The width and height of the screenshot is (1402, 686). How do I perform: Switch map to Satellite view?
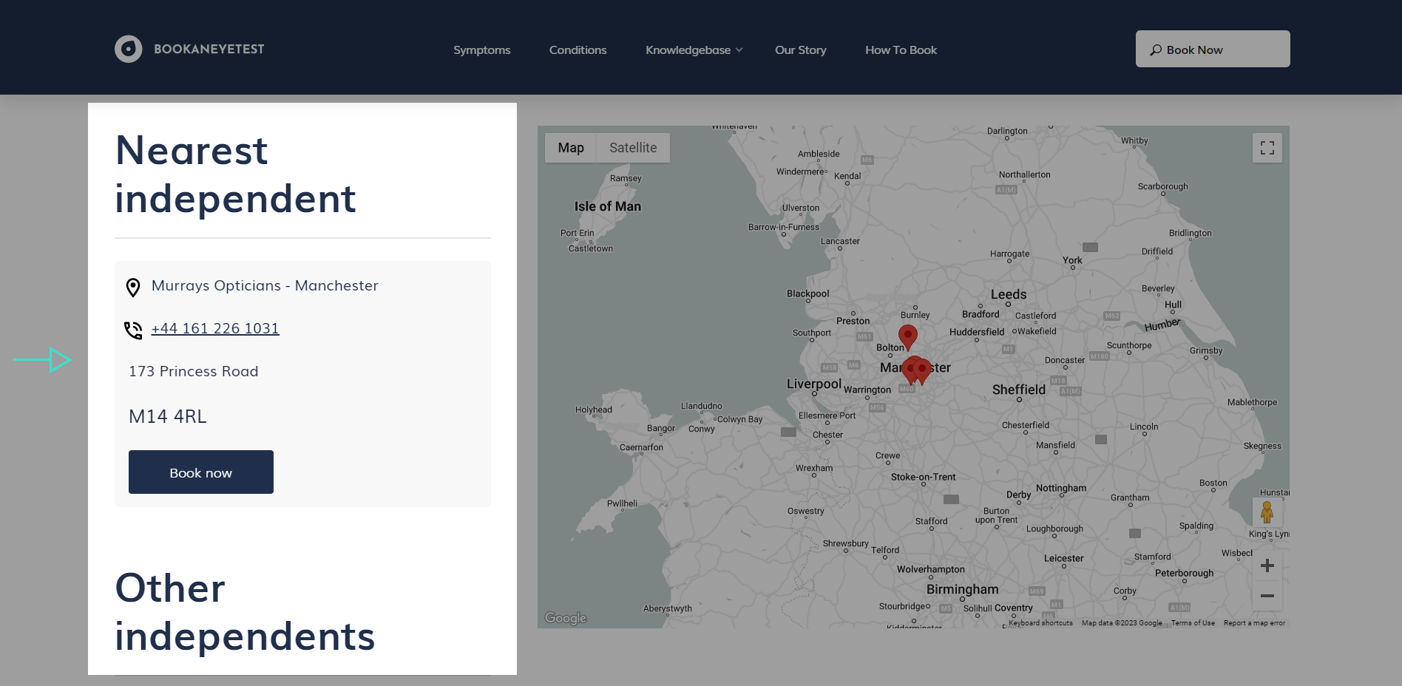(632, 148)
